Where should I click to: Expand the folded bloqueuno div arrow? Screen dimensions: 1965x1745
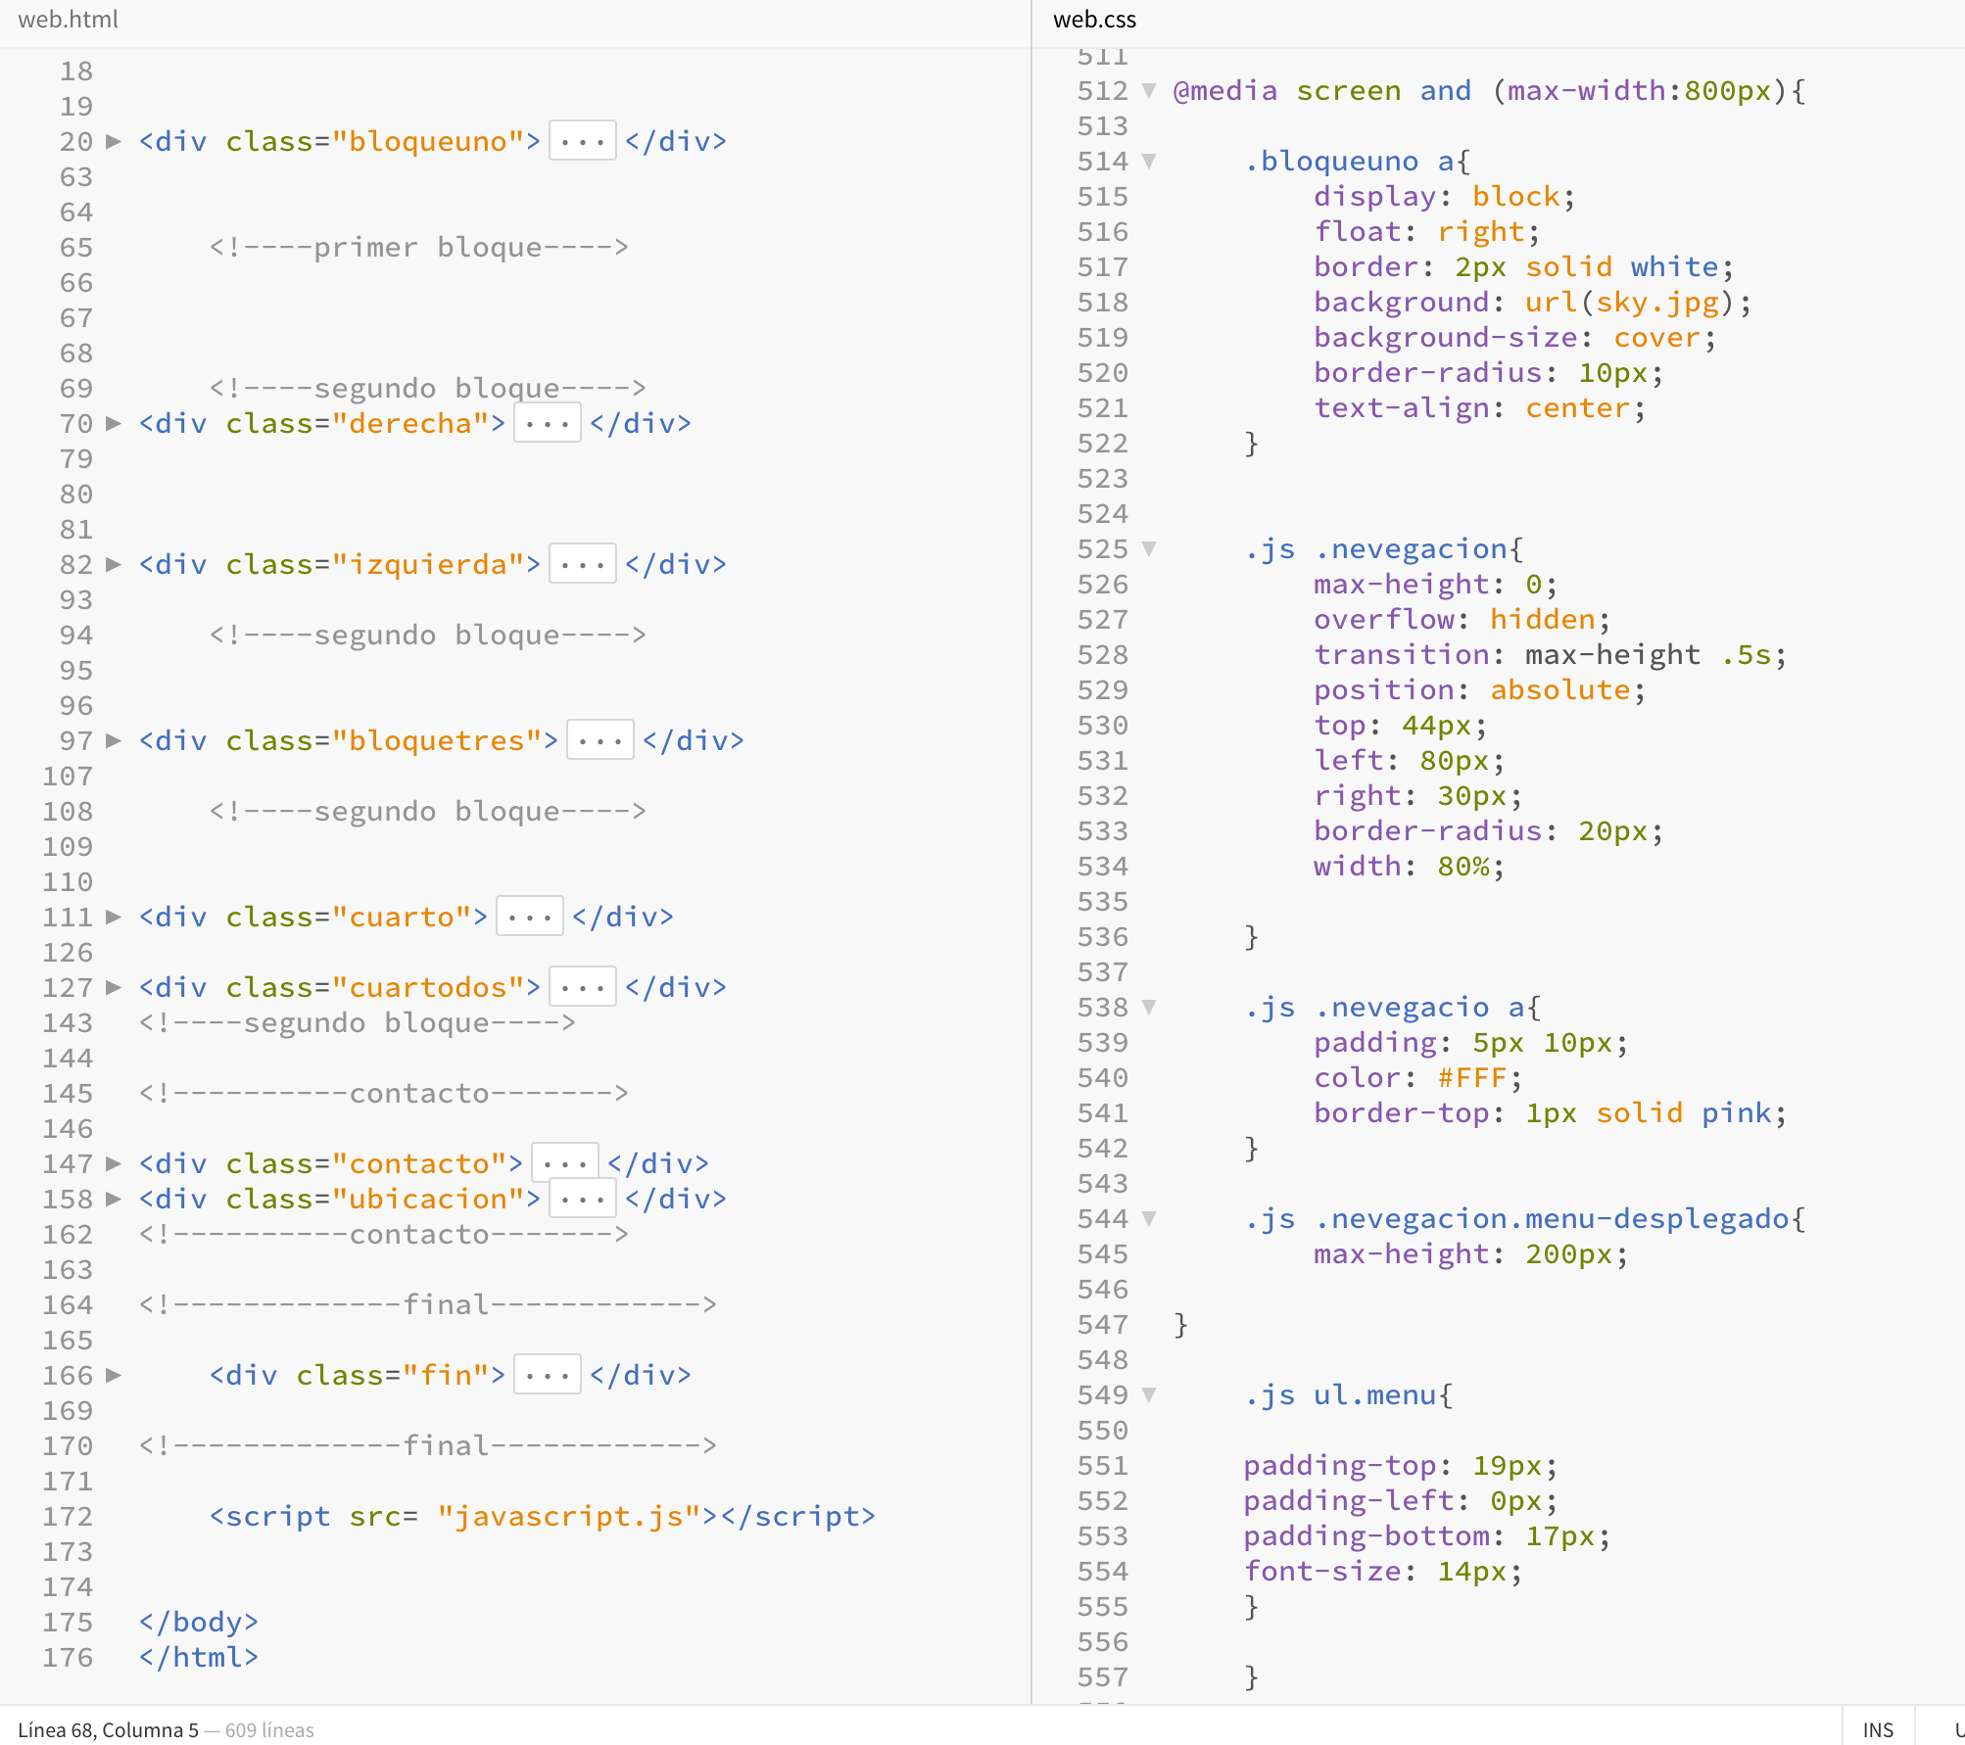[x=114, y=141]
